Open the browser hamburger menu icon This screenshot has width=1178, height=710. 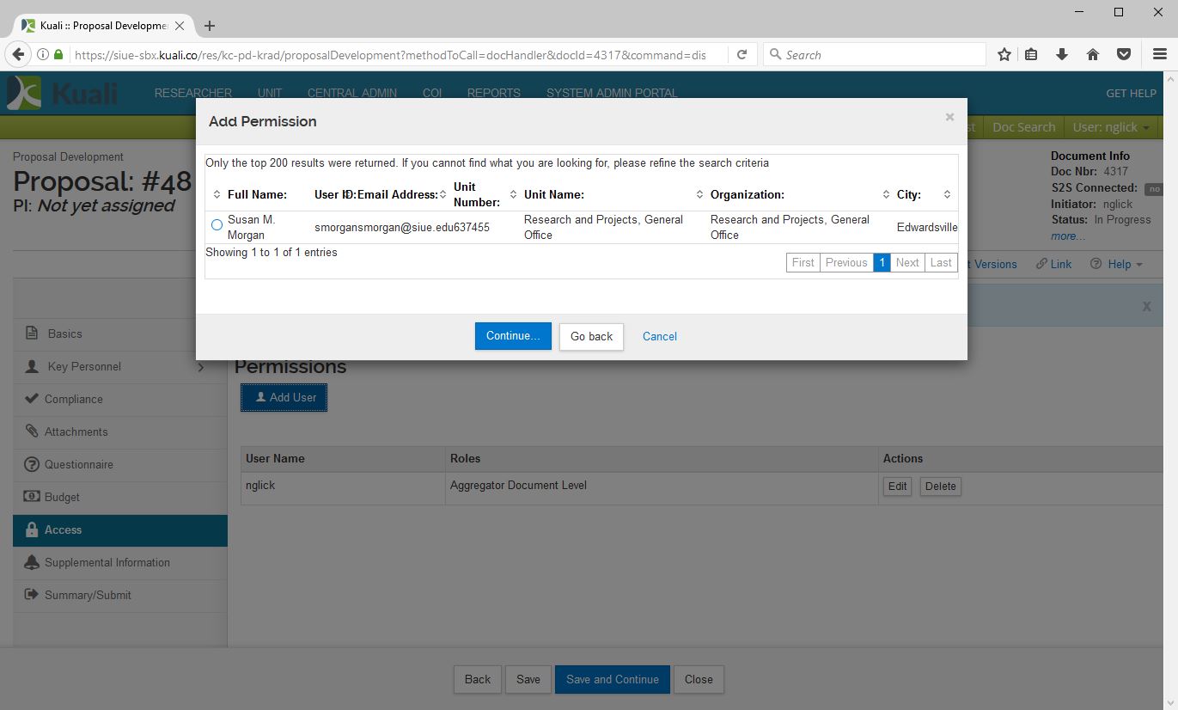coord(1159,55)
